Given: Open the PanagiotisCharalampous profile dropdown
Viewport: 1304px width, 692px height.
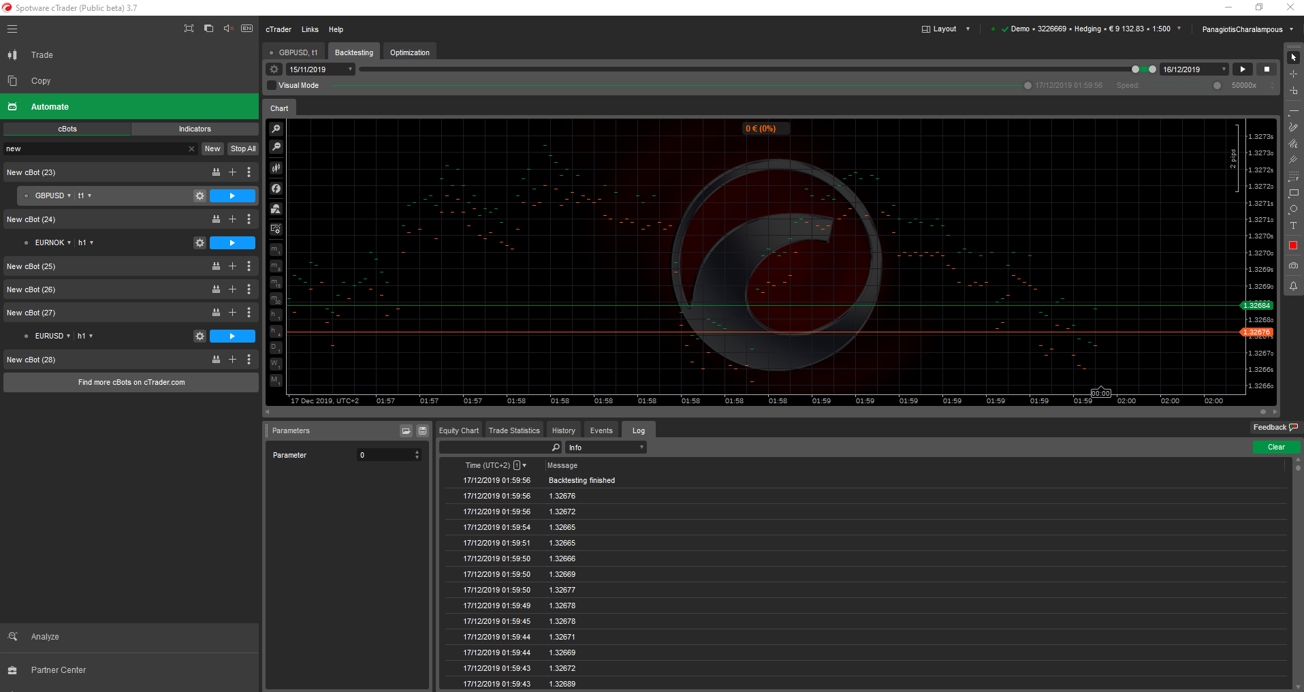Looking at the screenshot, I should click(x=1247, y=29).
